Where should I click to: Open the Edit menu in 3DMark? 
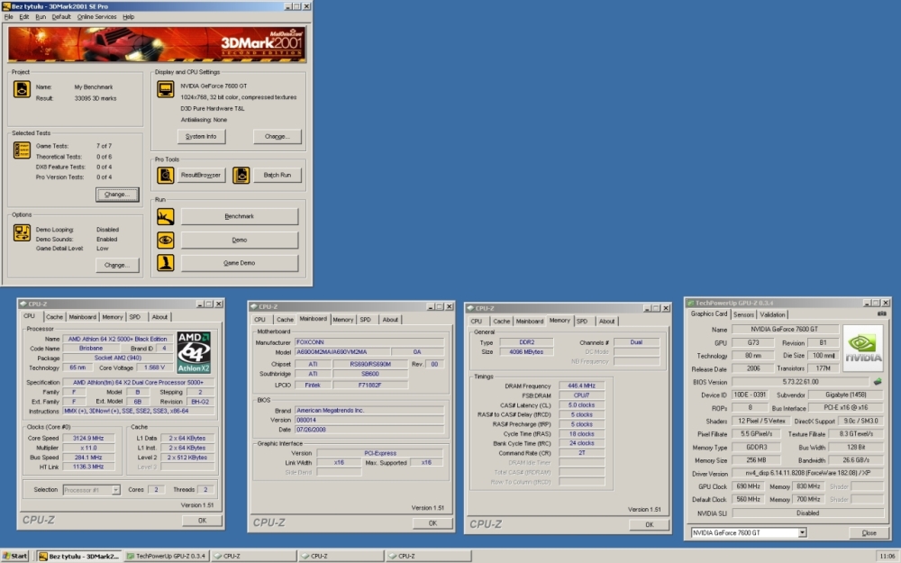click(x=24, y=16)
